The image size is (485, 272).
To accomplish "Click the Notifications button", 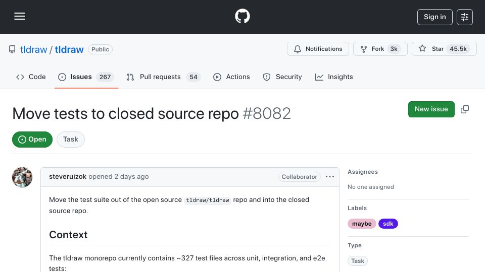I will click(318, 49).
